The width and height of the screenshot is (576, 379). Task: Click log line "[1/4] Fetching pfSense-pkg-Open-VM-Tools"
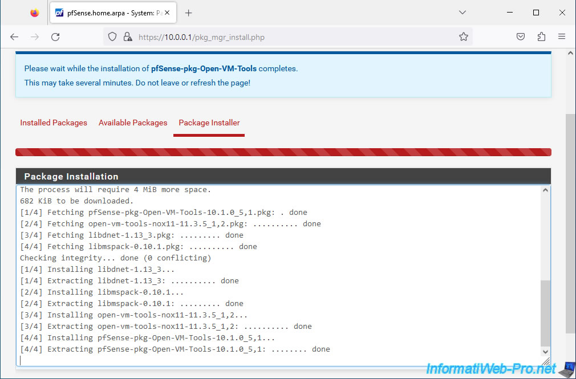164,212
